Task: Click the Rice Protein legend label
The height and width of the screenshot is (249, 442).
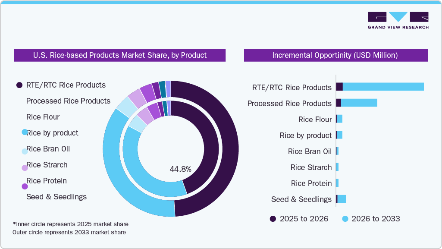Action: tap(47, 181)
